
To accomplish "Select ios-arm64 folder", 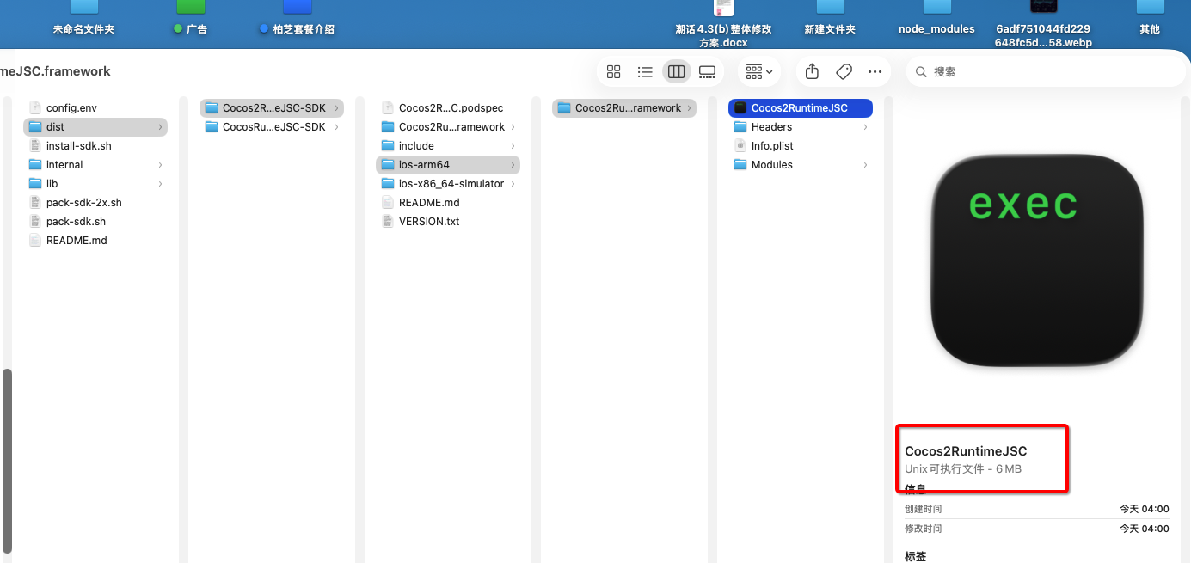I will 448,165.
